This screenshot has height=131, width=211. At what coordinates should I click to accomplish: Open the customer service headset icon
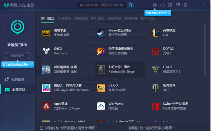162,5
